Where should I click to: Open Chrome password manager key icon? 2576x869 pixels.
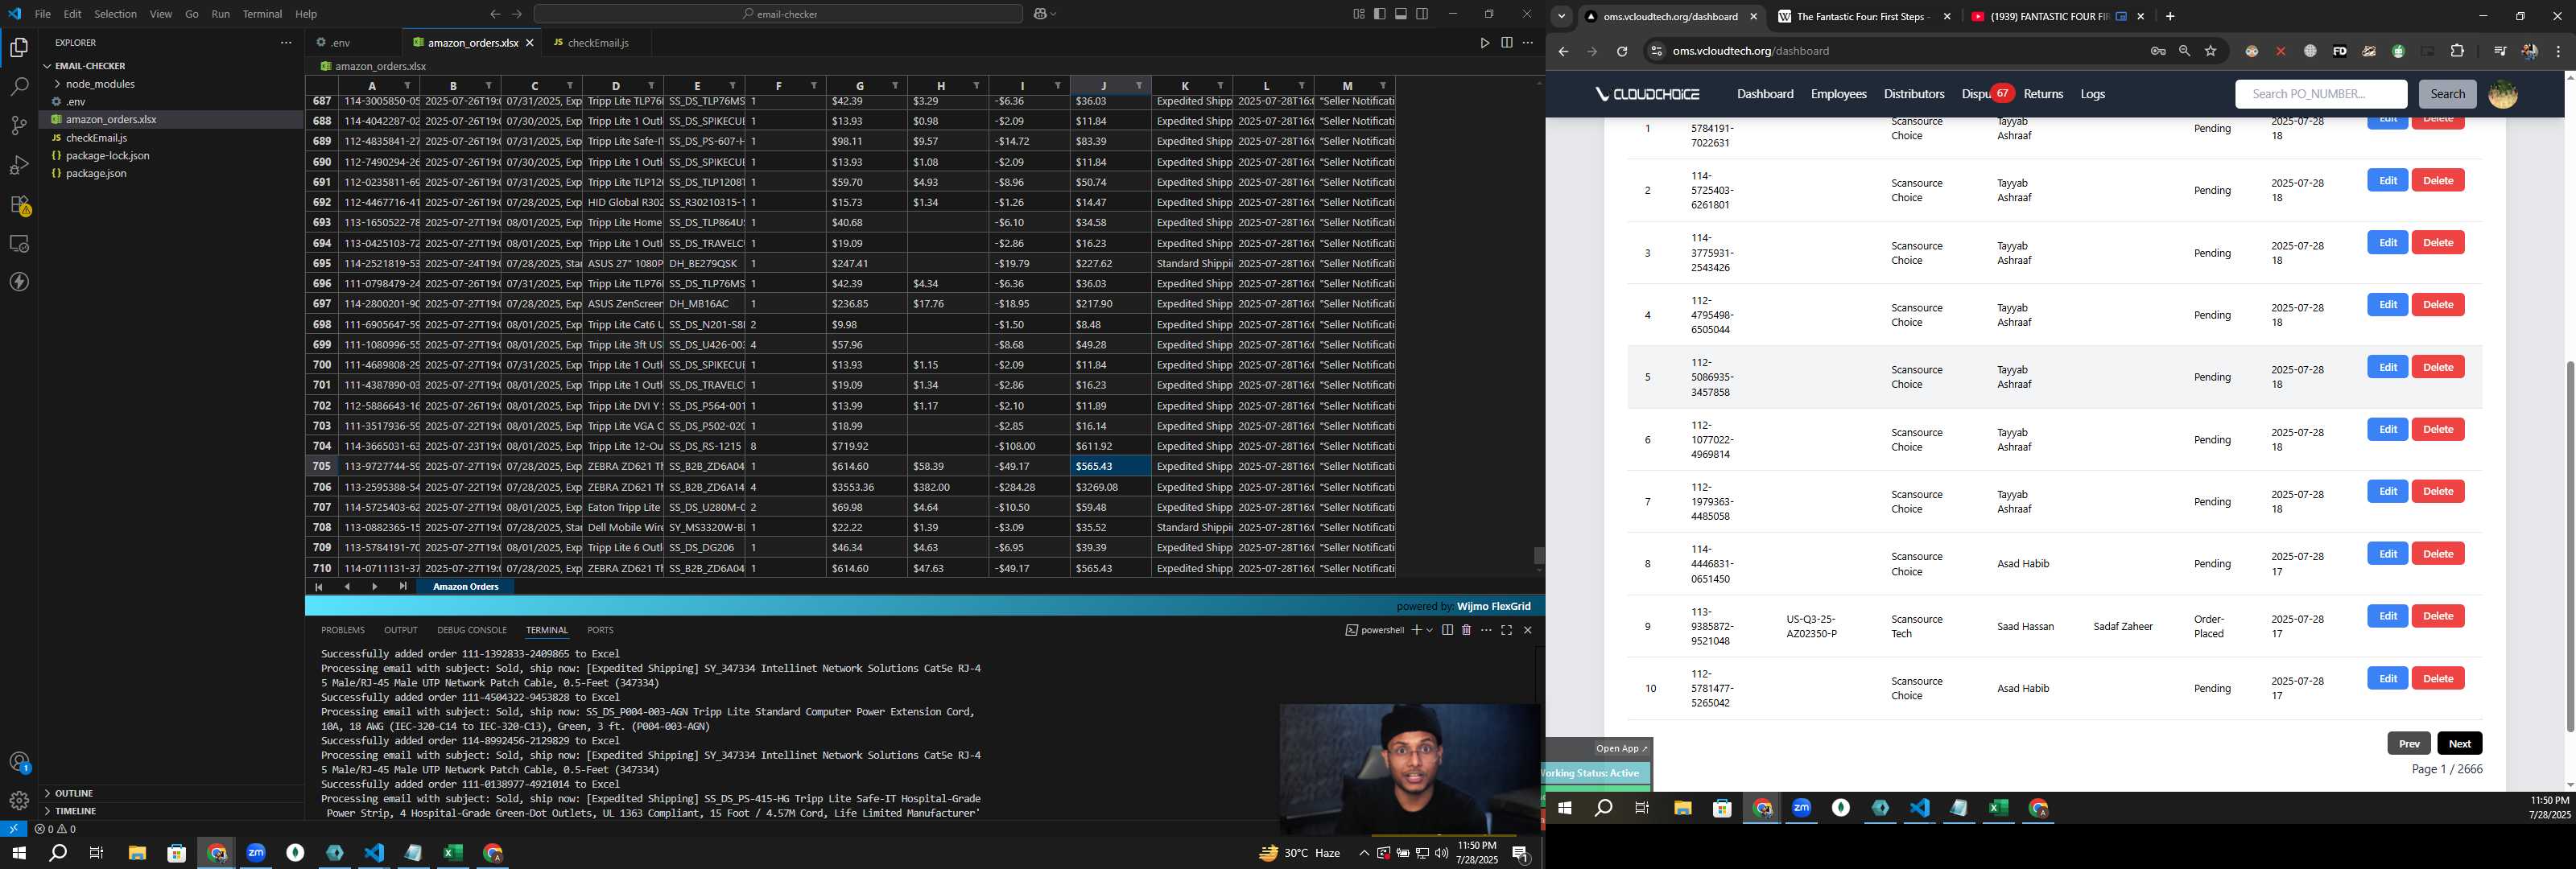(x=2157, y=51)
